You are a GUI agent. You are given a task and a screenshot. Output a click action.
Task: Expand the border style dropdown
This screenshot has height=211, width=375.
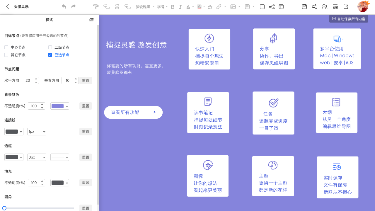tap(59, 157)
